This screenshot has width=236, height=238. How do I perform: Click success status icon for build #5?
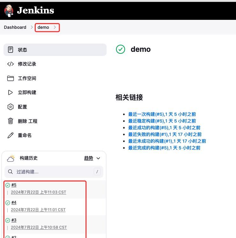click(8, 185)
